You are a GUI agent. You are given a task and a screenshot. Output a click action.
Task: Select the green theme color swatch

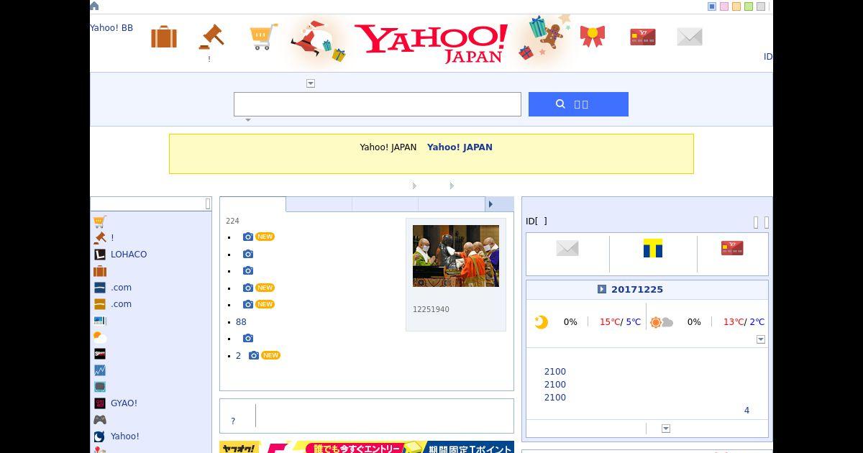749,6
